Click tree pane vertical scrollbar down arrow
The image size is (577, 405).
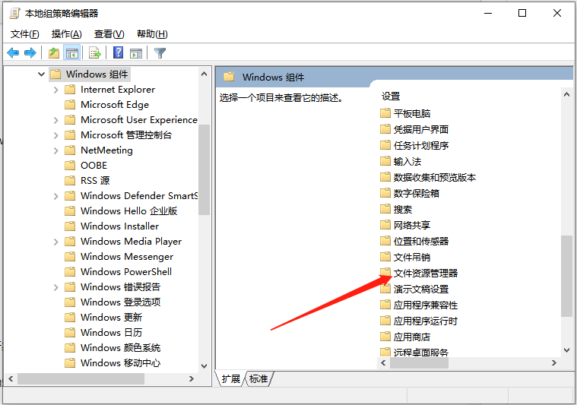click(x=204, y=366)
